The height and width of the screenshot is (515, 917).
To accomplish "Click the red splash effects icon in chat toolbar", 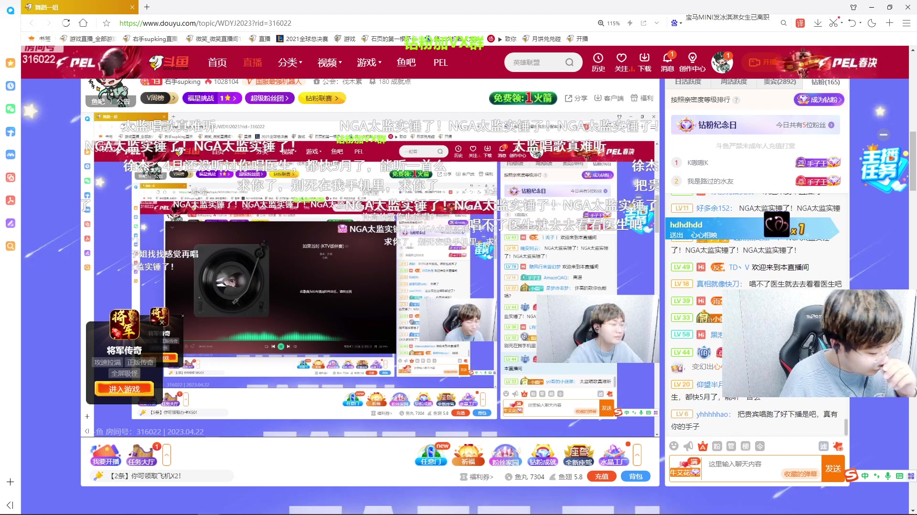I will [838, 446].
